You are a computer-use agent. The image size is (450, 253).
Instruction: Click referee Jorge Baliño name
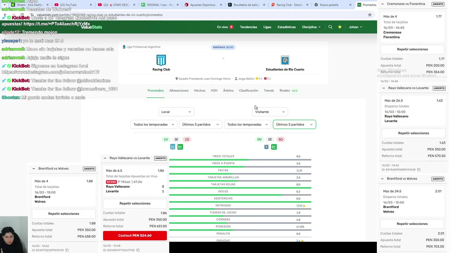click(246, 79)
